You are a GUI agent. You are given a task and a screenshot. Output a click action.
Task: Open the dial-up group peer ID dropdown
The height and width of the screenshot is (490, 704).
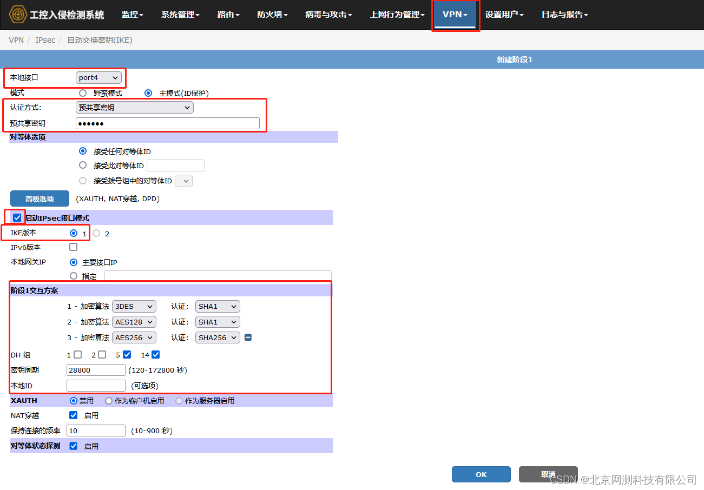click(184, 181)
